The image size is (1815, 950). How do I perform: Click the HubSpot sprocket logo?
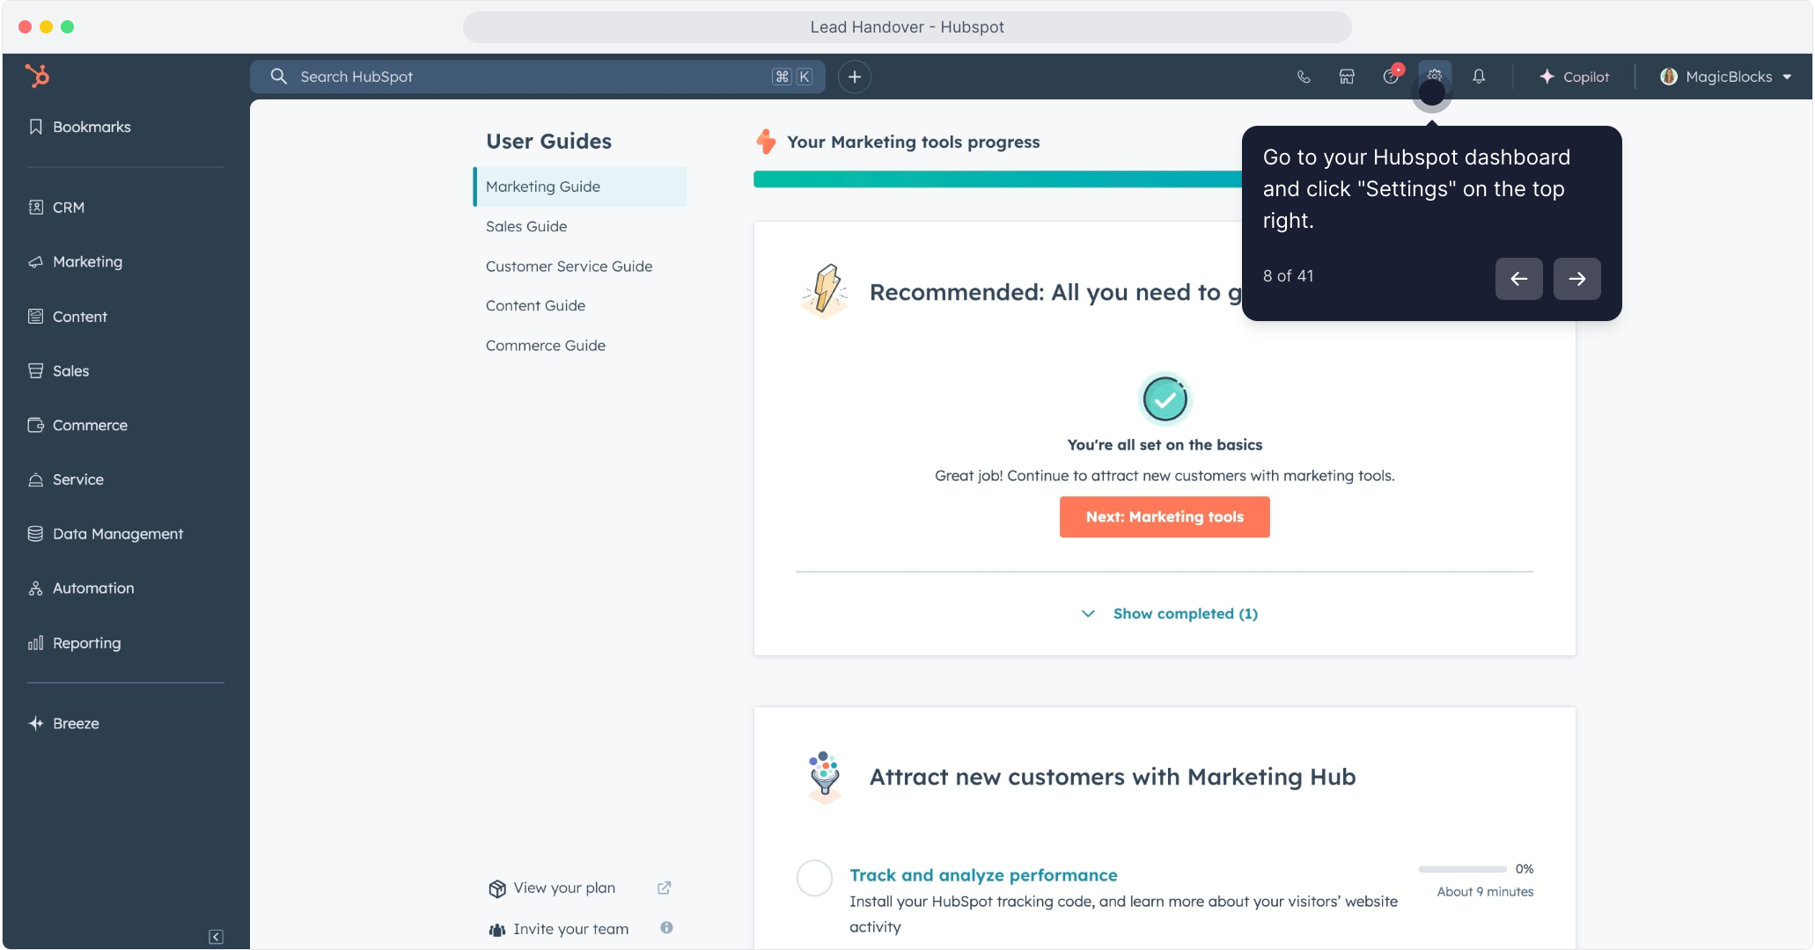click(37, 76)
